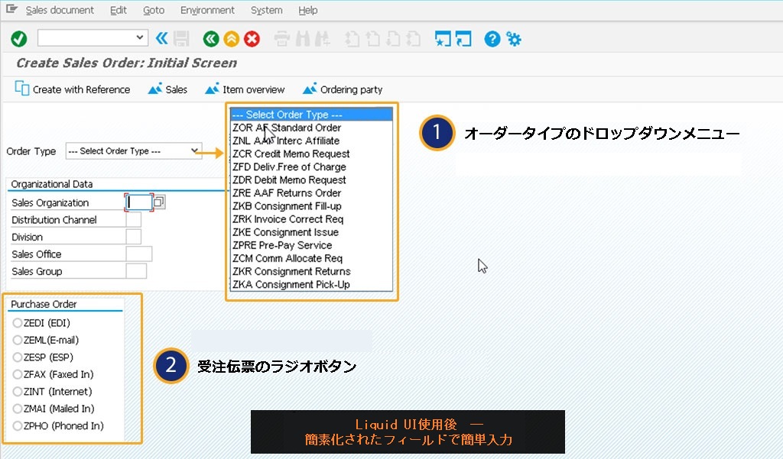Click the Create New Session icon
Image resolution: width=783 pixels, height=459 pixels.
pos(442,38)
